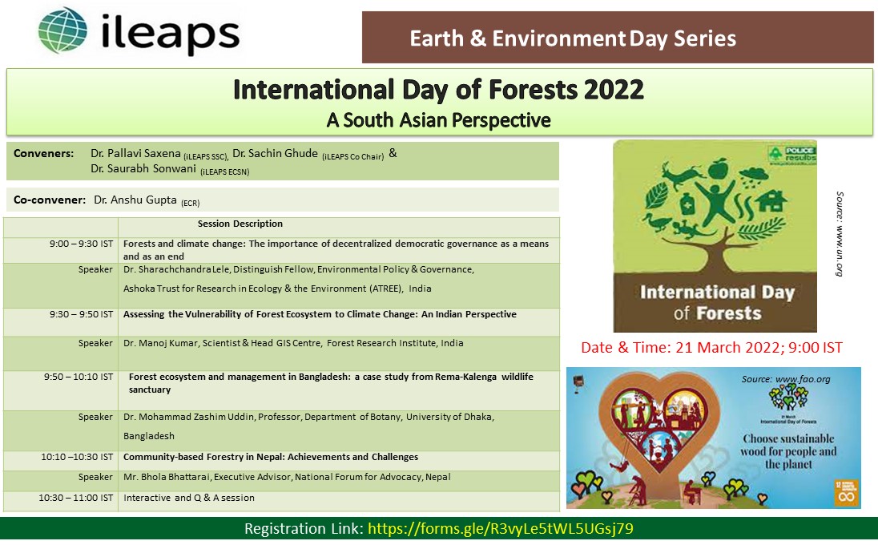Select speaker 'Dr. Mohammad Zashim Uddin' line

(x=308, y=417)
